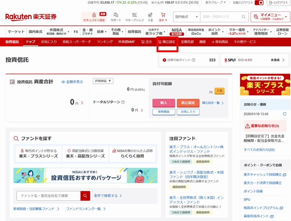Viewport: 291px width, 221px height.
Task: Click the yellow 入金 button
Action: coord(220,91)
